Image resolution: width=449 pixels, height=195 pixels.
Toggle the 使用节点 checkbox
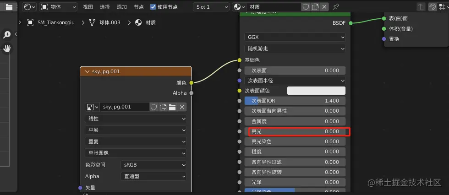point(153,7)
